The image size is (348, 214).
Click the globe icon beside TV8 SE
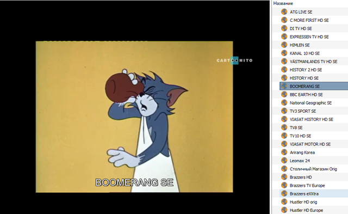coord(284,127)
